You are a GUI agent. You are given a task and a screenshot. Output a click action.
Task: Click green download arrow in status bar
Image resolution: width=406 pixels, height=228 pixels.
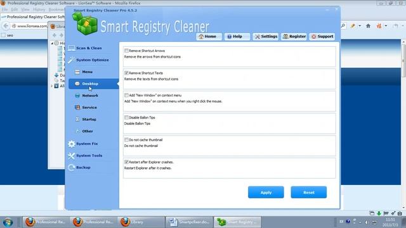coord(379,213)
